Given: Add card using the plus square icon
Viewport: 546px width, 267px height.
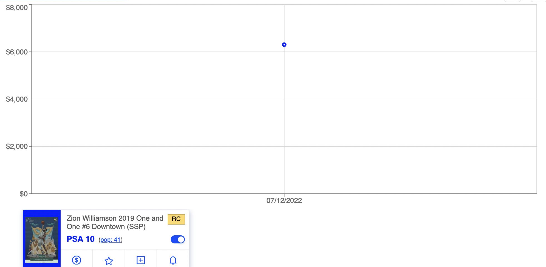Looking at the screenshot, I should 141,260.
